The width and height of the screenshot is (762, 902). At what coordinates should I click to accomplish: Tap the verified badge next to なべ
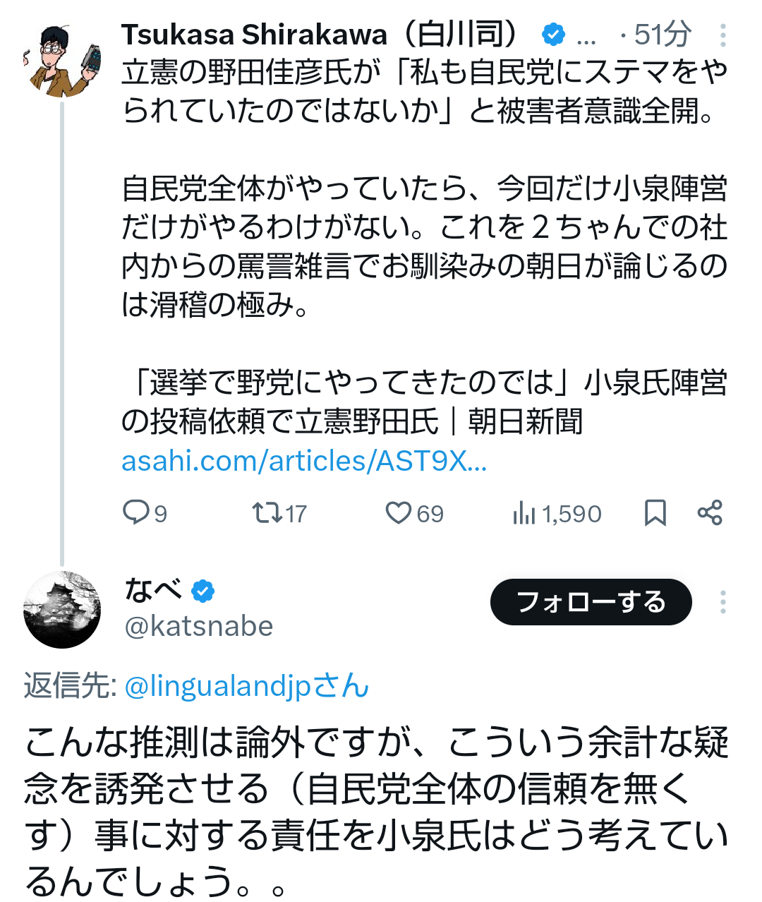pos(203,591)
